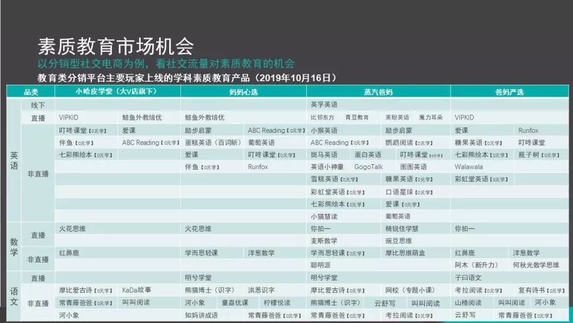Select the 线下 row label
This screenshot has width=573, height=323.
pos(38,105)
